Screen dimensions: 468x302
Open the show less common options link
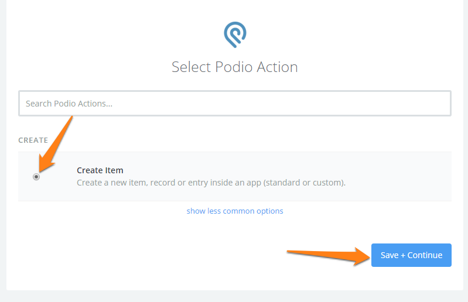coord(235,211)
